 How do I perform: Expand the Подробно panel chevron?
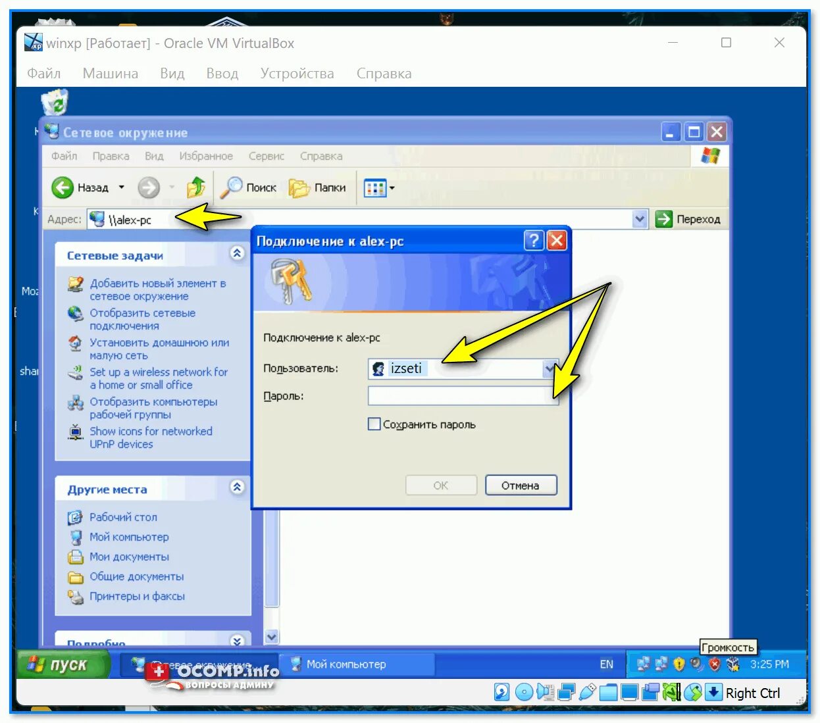237,640
